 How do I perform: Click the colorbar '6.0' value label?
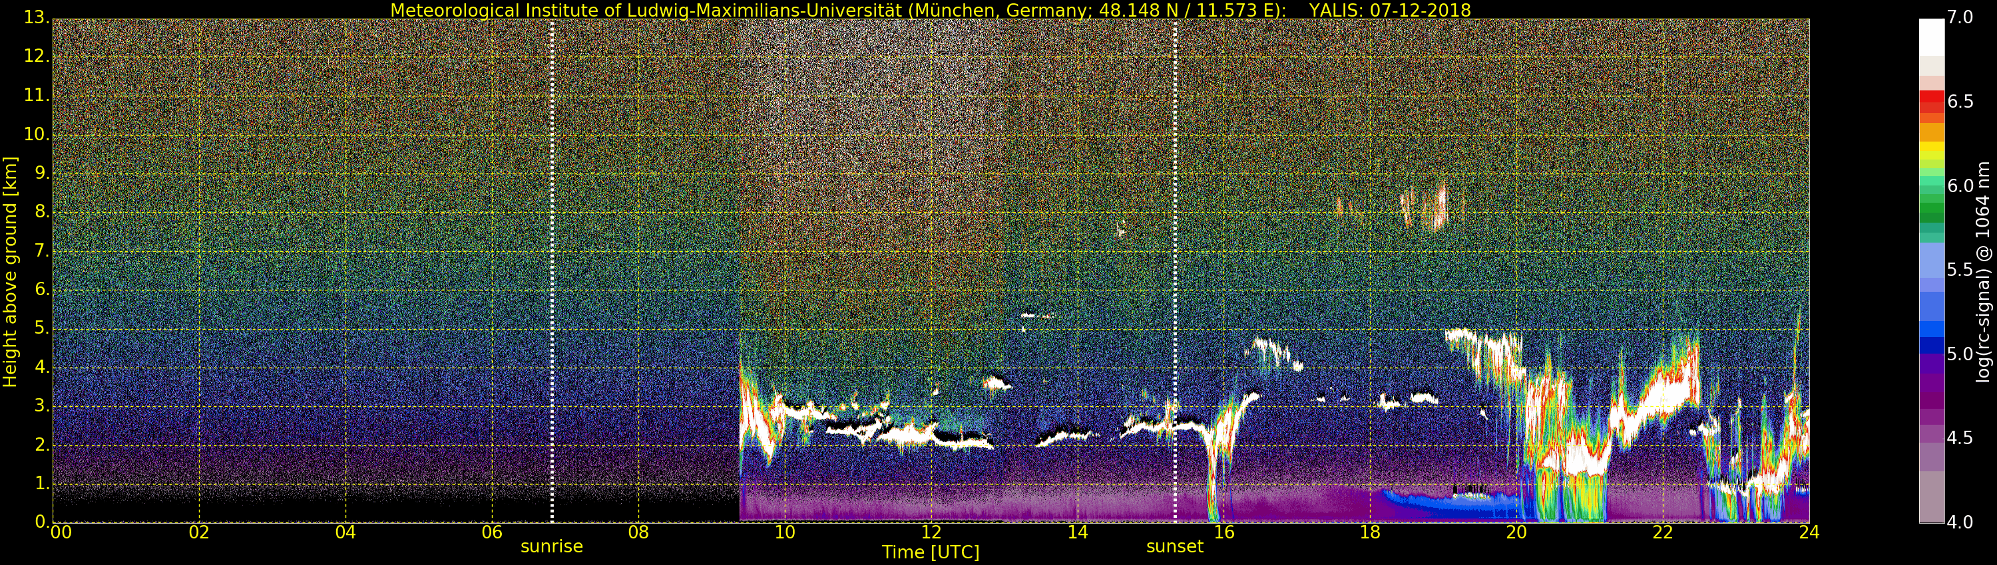1961,185
